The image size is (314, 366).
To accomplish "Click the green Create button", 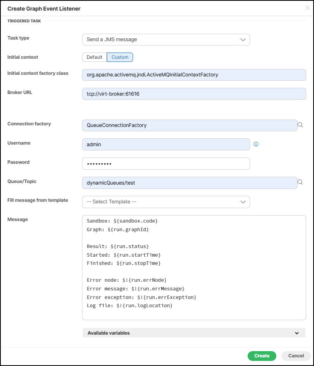I will [x=262, y=356].
